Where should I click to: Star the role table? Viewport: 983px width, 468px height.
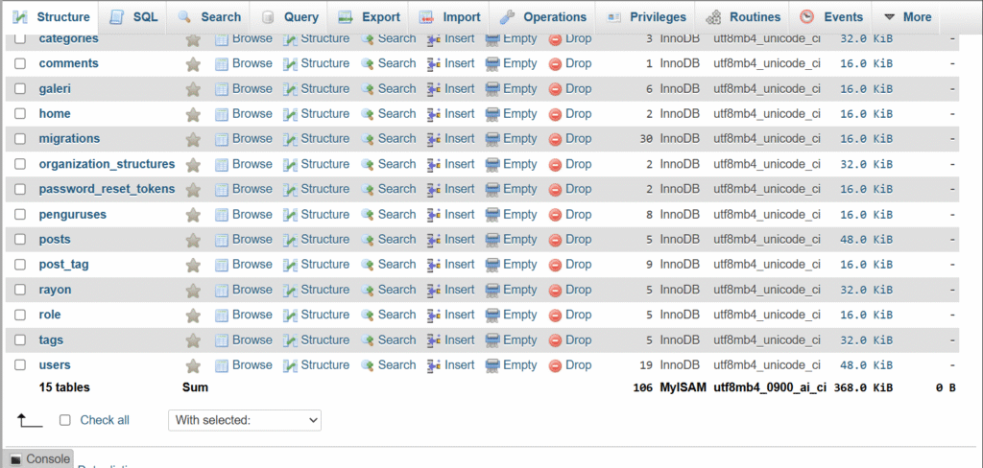pos(193,316)
